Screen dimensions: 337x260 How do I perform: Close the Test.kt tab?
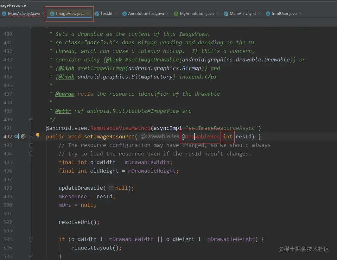pos(116,13)
